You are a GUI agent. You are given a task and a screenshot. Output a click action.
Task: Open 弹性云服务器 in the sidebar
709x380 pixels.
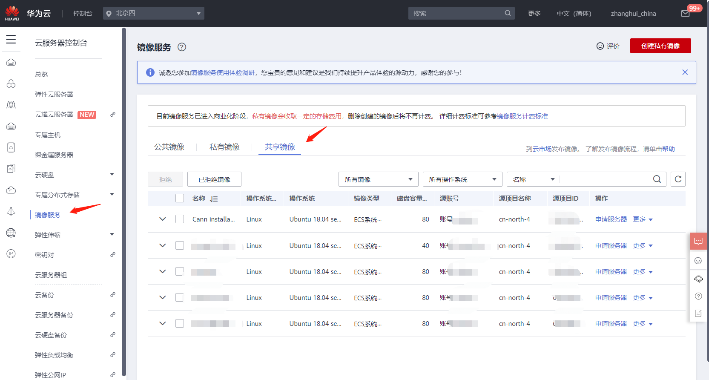click(x=54, y=95)
